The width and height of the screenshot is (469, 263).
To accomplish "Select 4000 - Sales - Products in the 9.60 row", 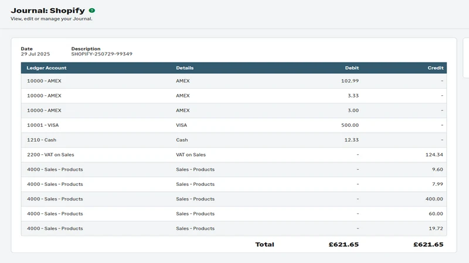I will pos(55,169).
